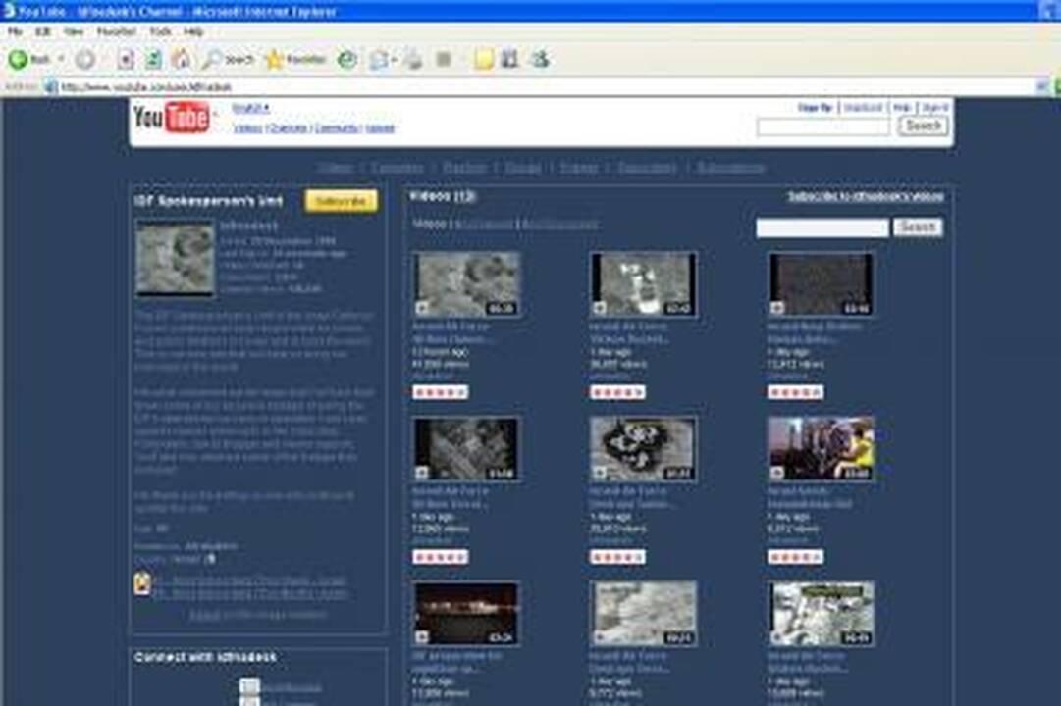This screenshot has width=1061, height=706.
Task: Click the Refresh page icon in the toolbar
Action: point(153,60)
